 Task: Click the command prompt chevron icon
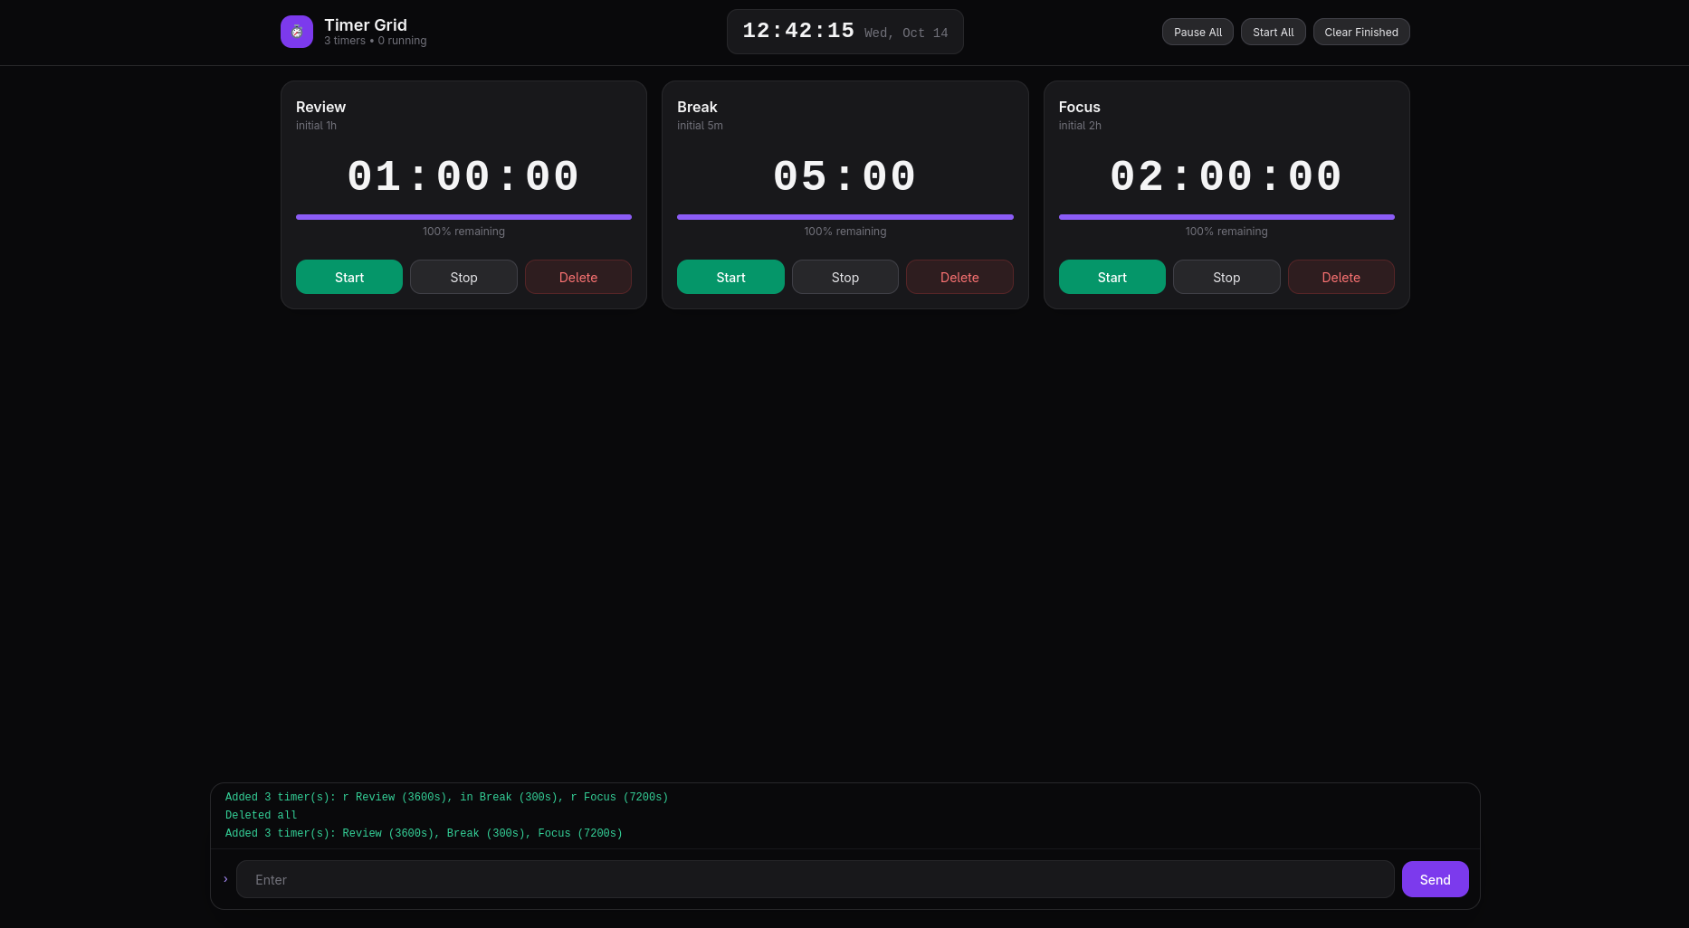click(x=225, y=879)
